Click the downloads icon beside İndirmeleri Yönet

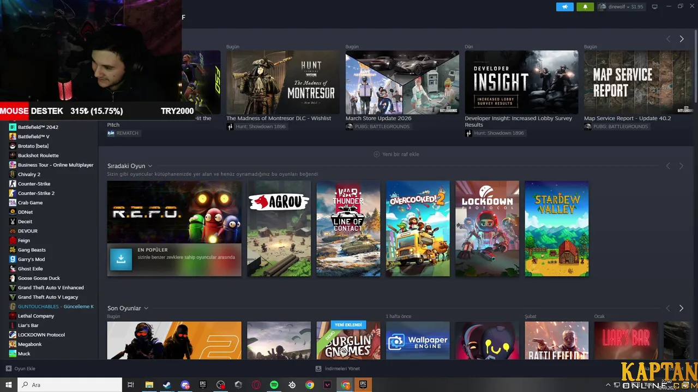(318, 369)
